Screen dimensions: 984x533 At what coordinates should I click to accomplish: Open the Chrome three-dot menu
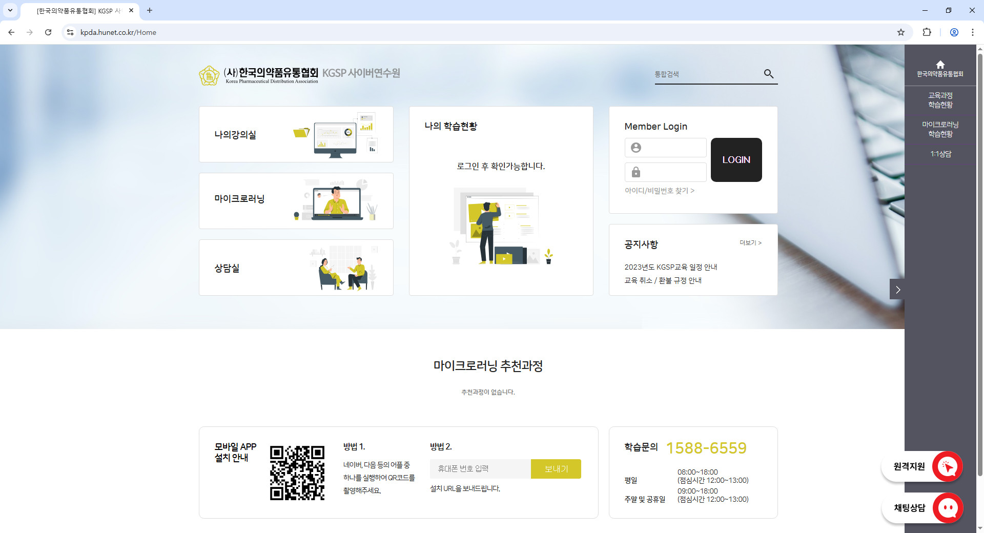click(972, 32)
